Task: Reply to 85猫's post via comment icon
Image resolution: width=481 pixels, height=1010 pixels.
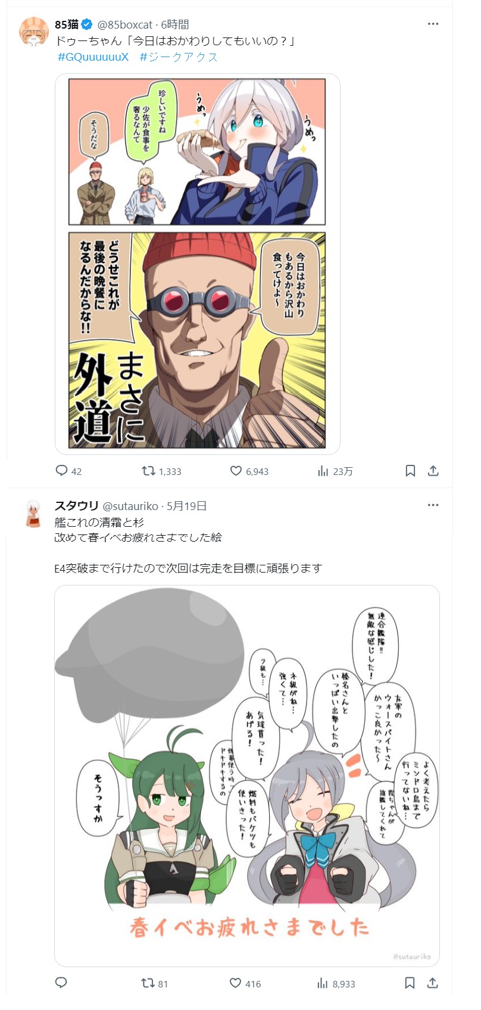Action: pos(61,471)
